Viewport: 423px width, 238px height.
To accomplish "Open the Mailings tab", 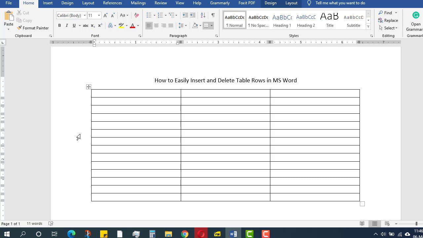I will (x=138, y=3).
